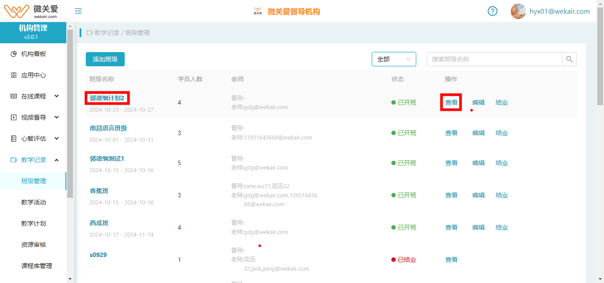The width and height of the screenshot is (604, 283).
Task: Open 资源审核 submenu
Action: 33,245
